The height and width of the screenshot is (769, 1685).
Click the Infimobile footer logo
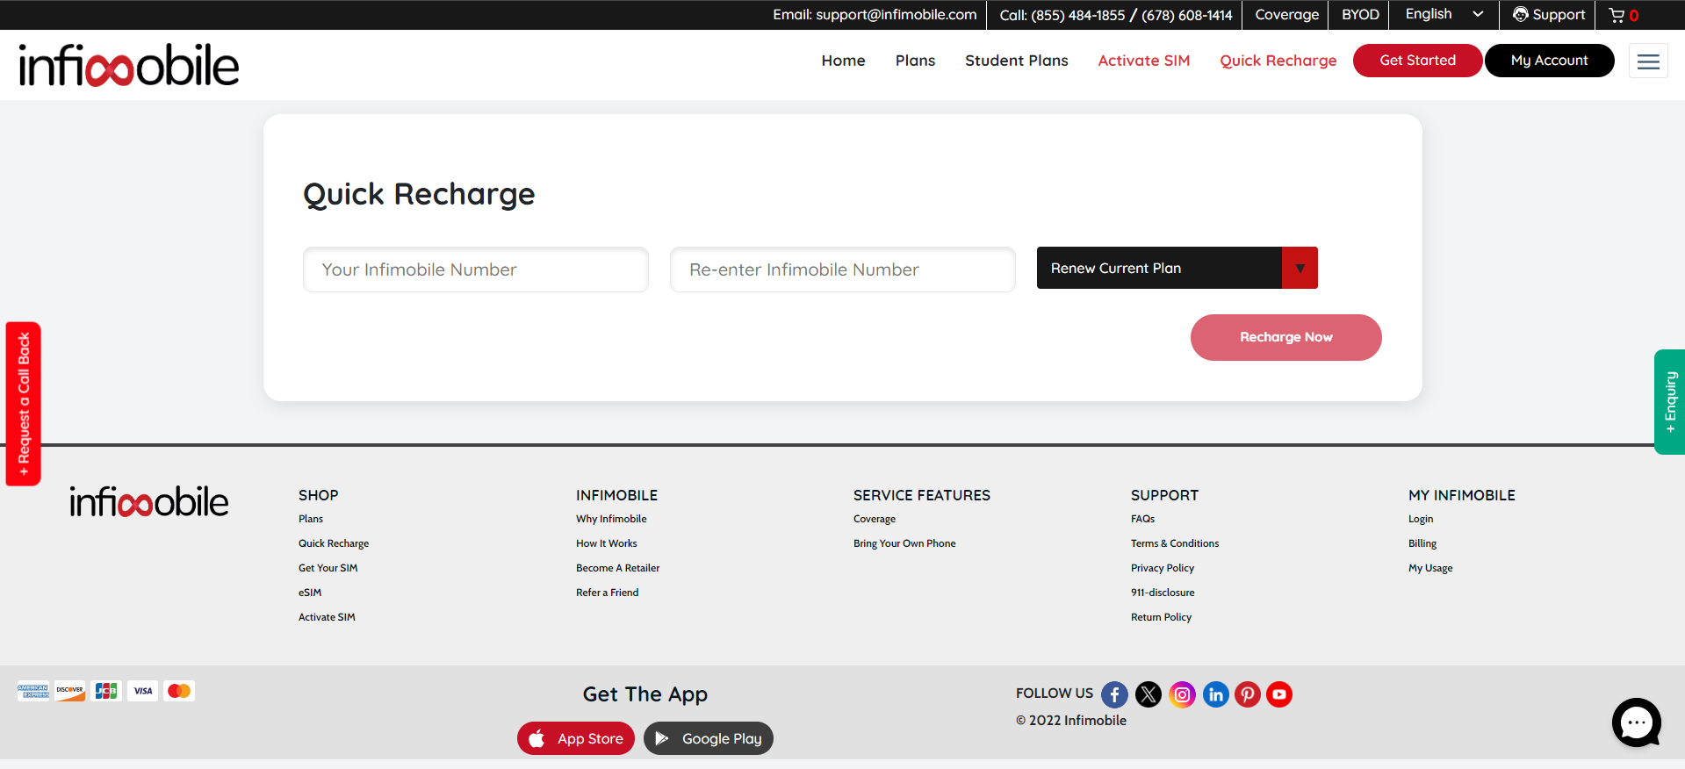pyautogui.click(x=149, y=501)
